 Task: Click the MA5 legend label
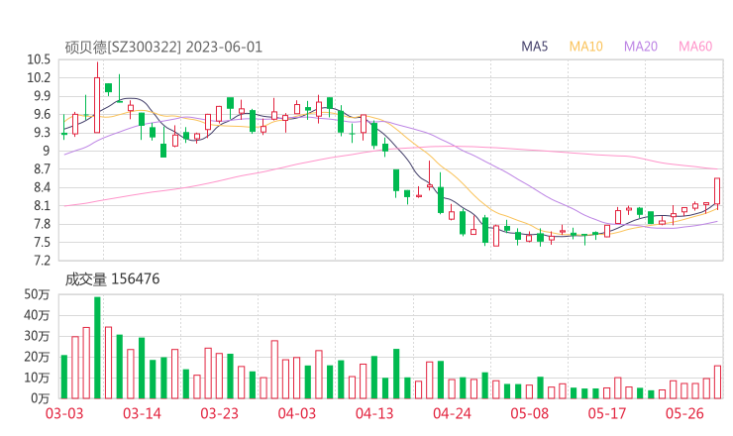[x=534, y=47]
